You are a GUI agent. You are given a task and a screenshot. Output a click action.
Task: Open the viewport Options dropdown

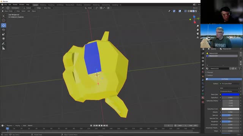tap(196, 8)
